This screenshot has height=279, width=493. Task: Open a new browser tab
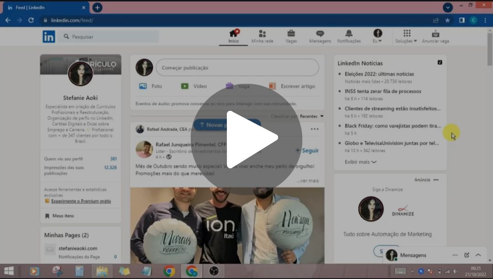97,8
